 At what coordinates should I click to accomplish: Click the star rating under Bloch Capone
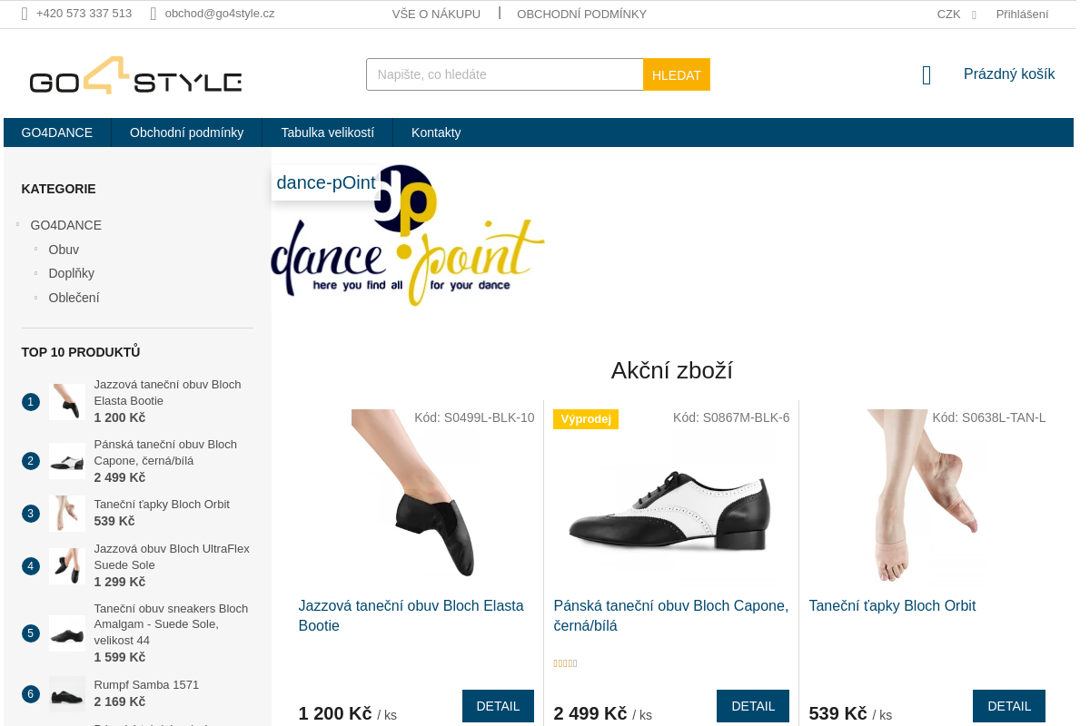(566, 663)
